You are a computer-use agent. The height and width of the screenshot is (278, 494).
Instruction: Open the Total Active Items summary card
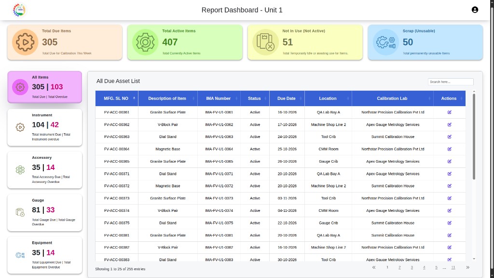(185, 42)
